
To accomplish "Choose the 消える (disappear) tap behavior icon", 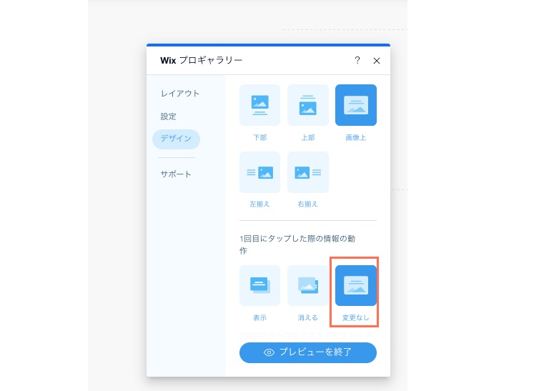I will [307, 285].
